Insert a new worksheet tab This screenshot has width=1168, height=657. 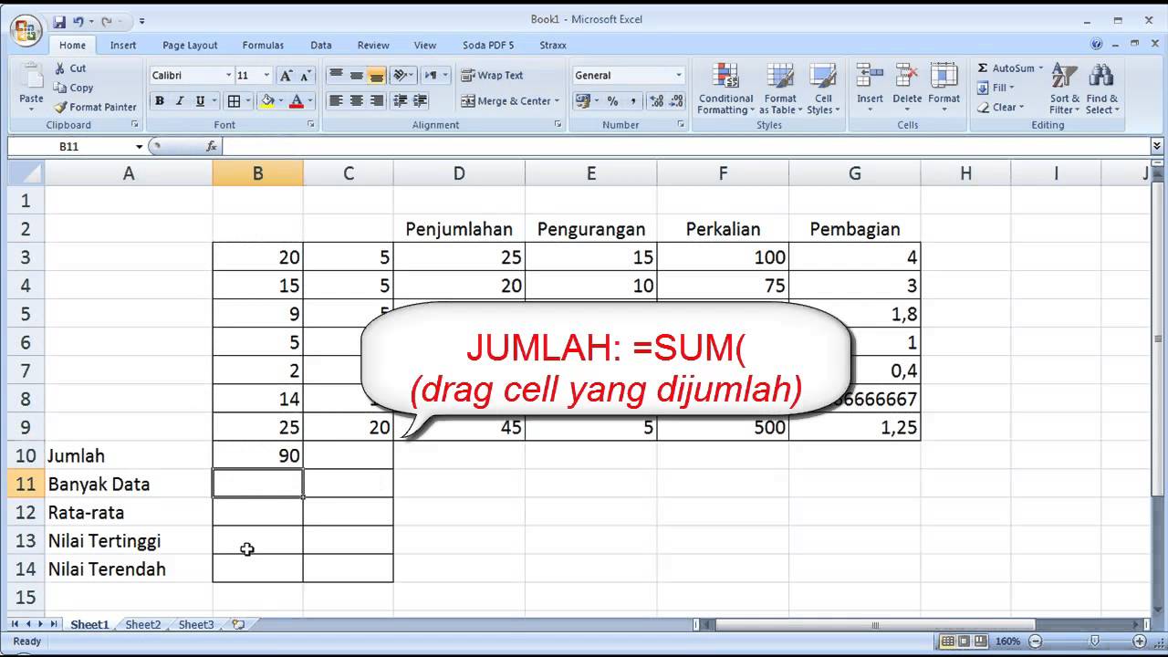pos(238,625)
